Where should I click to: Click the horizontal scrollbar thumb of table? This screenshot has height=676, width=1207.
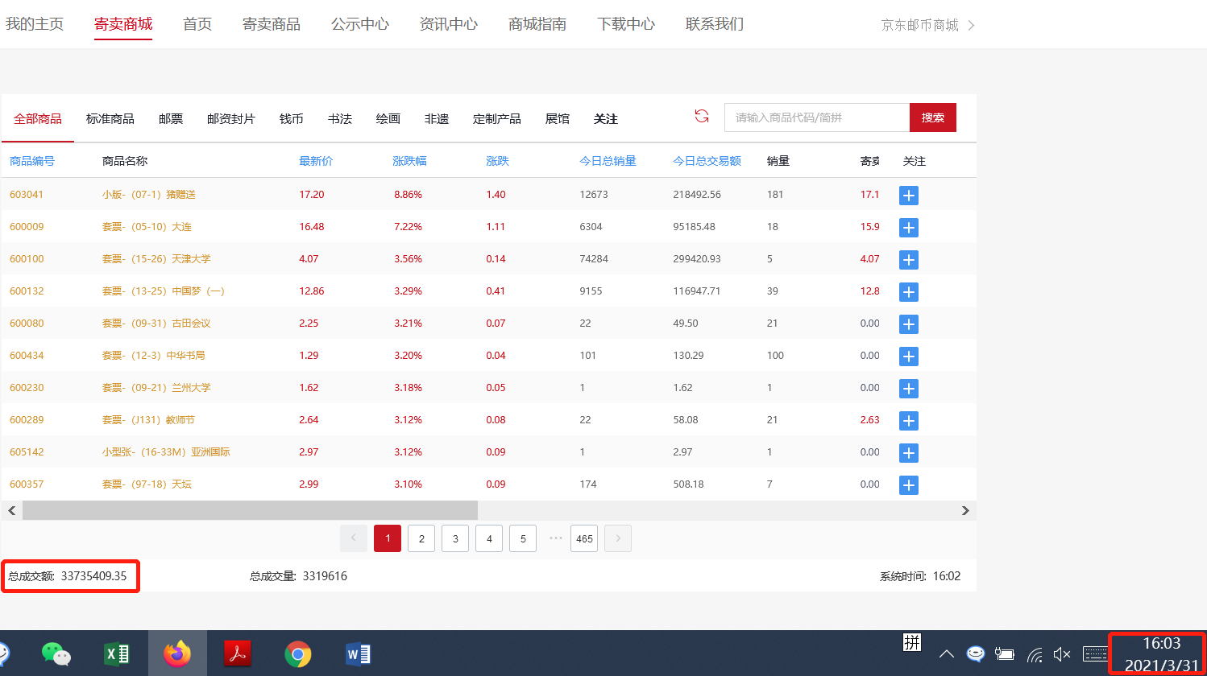[250, 510]
